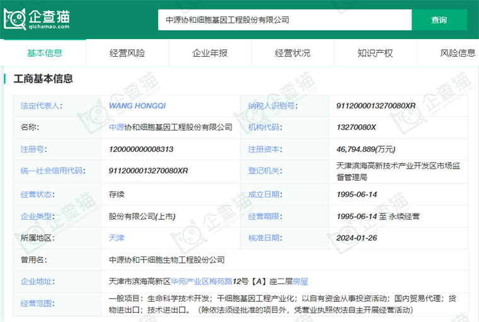The height and width of the screenshot is (322, 479).
Task: Open the 企业年报 tab
Action: 210,53
